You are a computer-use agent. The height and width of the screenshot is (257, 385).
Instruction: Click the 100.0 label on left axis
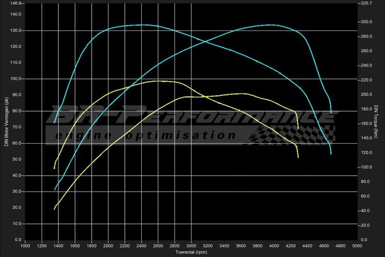pyautogui.click(x=16, y=79)
